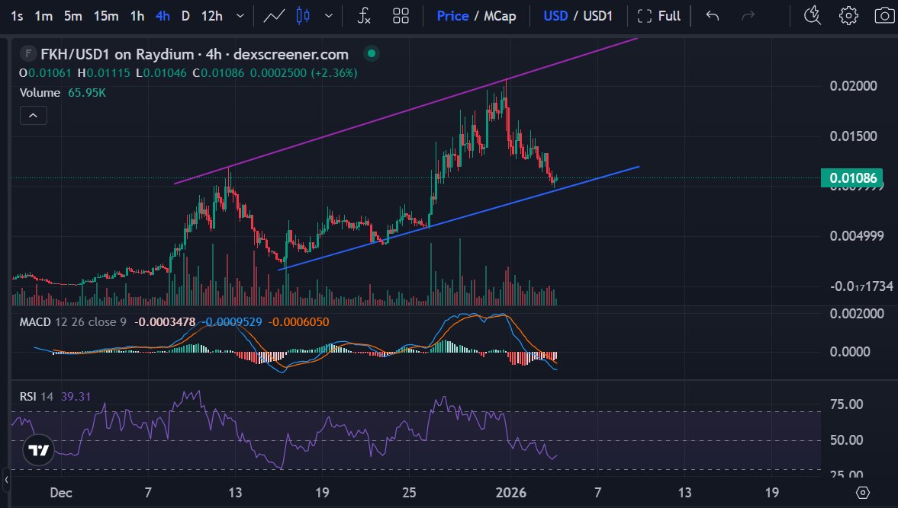Click the +2.36% change value
Image resolution: width=898 pixels, height=508 pixels.
(x=334, y=73)
